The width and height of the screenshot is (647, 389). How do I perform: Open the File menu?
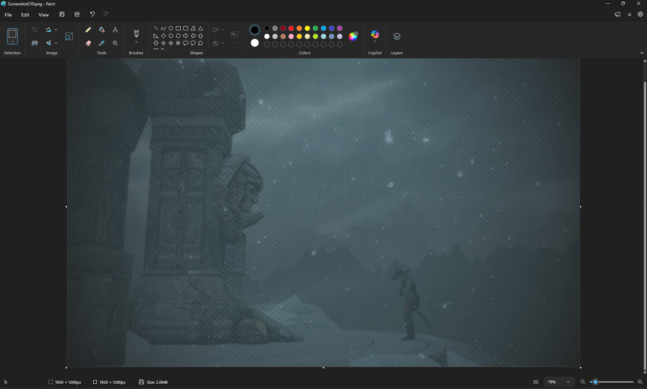point(8,15)
